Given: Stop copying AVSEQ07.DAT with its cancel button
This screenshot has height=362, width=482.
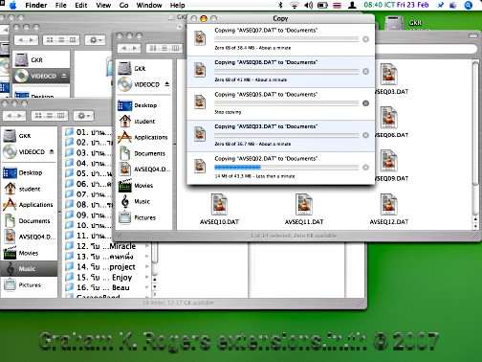Looking at the screenshot, I should tap(365, 39).
